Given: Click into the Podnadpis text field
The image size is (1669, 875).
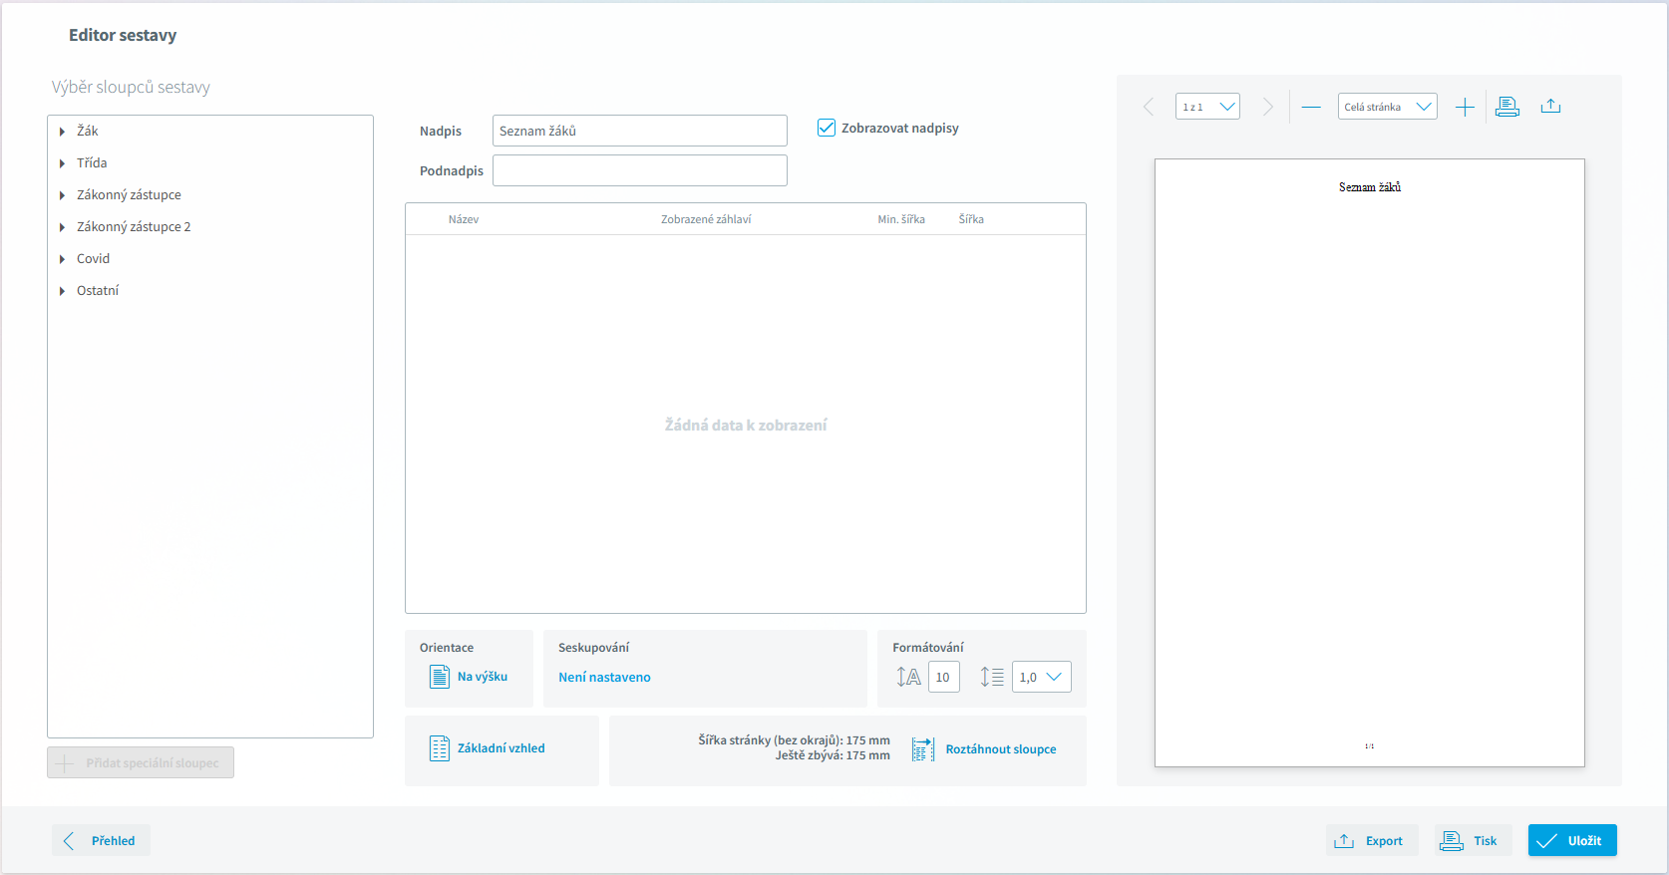Looking at the screenshot, I should point(639,170).
